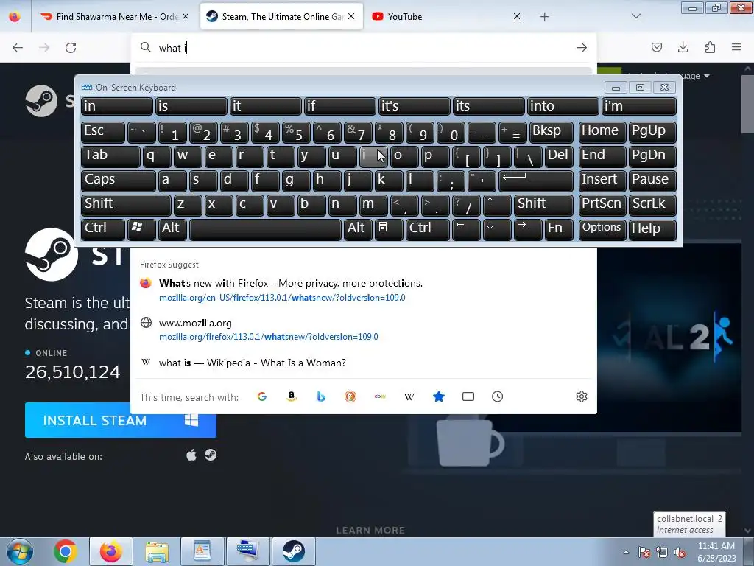Select the Steam tab
Viewport: 754px width, 566px height.
pos(281,16)
